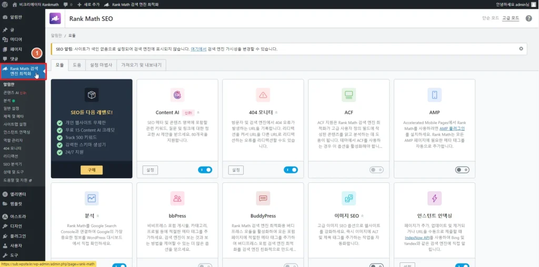Image resolution: width=539 pixels, height=267 pixels.
Task: Click the help question mark icon
Action: pos(528,18)
